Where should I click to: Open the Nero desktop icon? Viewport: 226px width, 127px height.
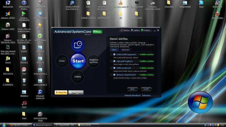point(24,71)
